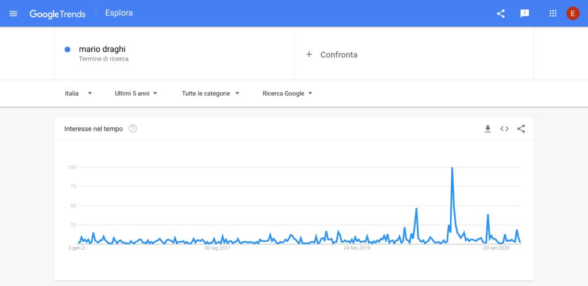This screenshot has height=286, width=588.
Task: Expand the Italia region dropdown
Action: 79,93
